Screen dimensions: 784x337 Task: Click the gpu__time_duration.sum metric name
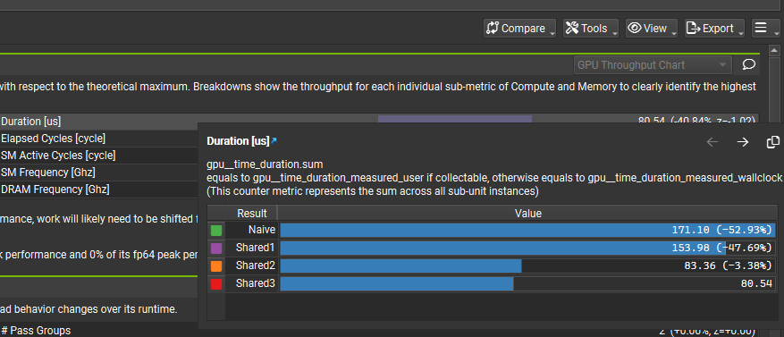coord(265,164)
